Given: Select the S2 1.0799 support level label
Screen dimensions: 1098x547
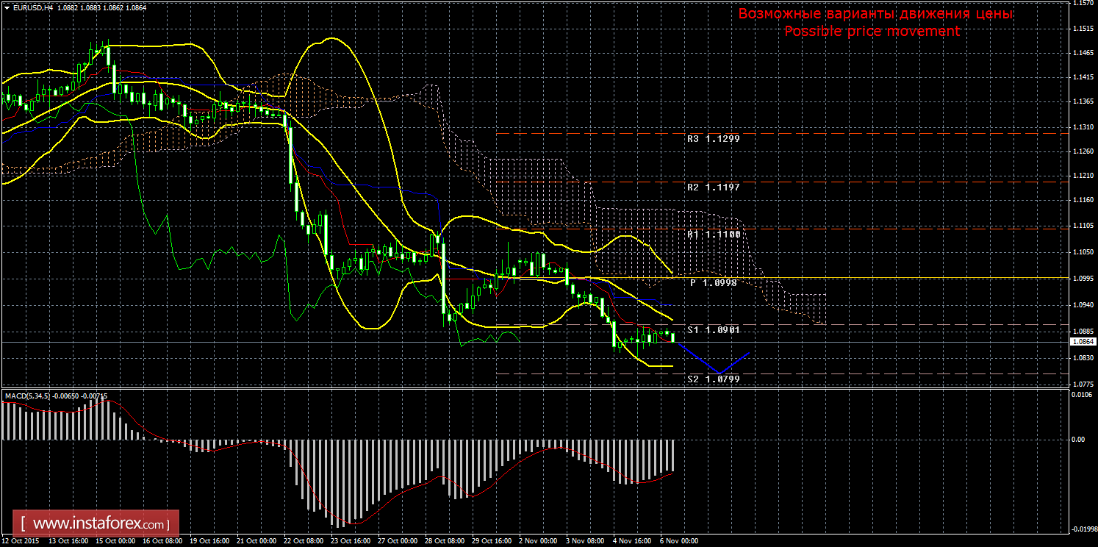Looking at the screenshot, I should [713, 379].
